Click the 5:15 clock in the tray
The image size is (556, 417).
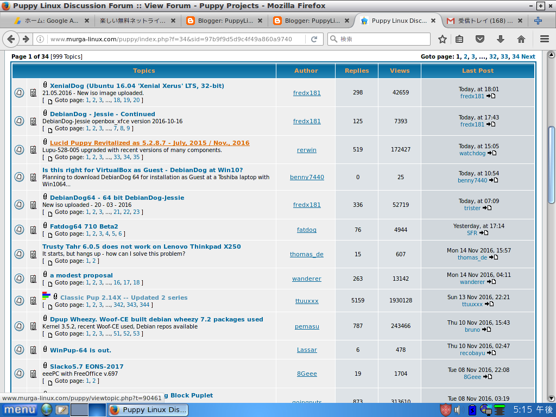533,409
